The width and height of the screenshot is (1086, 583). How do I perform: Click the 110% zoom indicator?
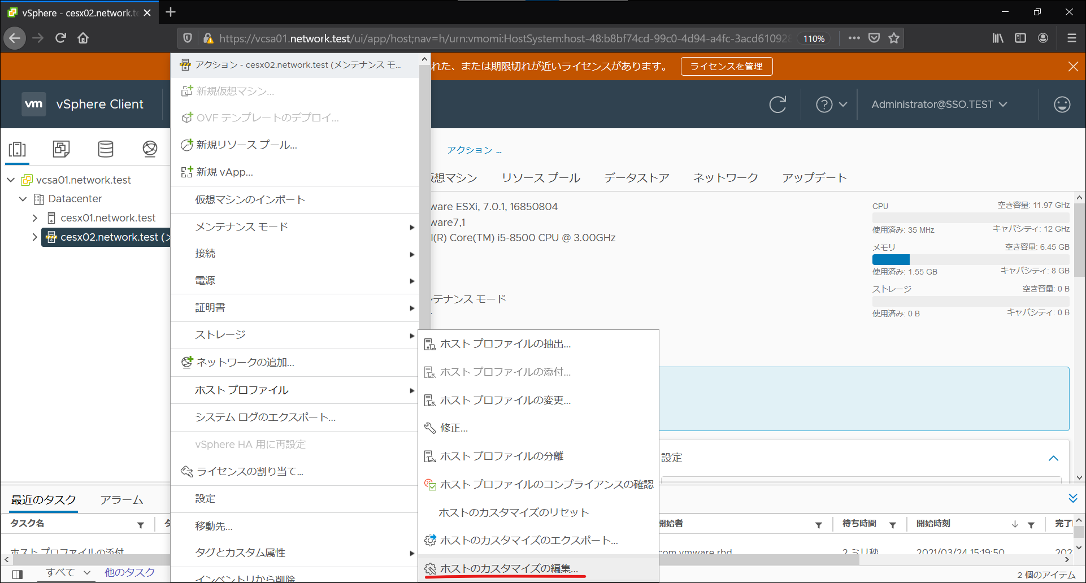tap(814, 38)
